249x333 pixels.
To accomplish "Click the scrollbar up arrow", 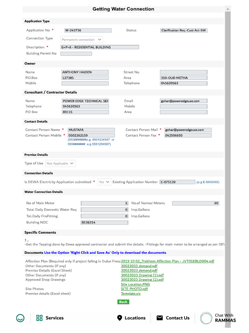I will tap(228, 9).
